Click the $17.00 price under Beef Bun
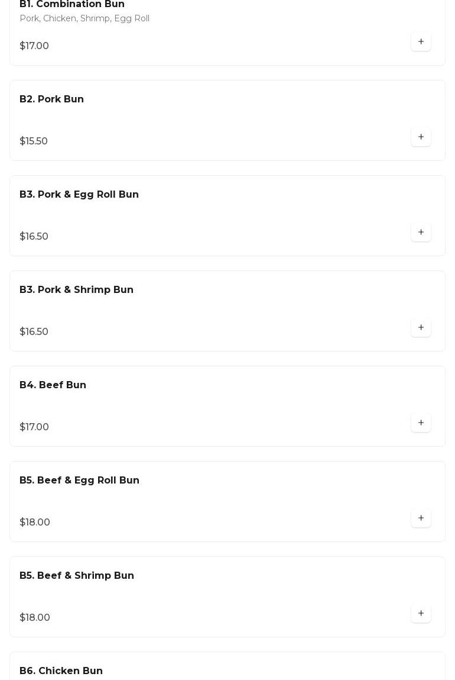Screen dimensions: 455x680 34,427
